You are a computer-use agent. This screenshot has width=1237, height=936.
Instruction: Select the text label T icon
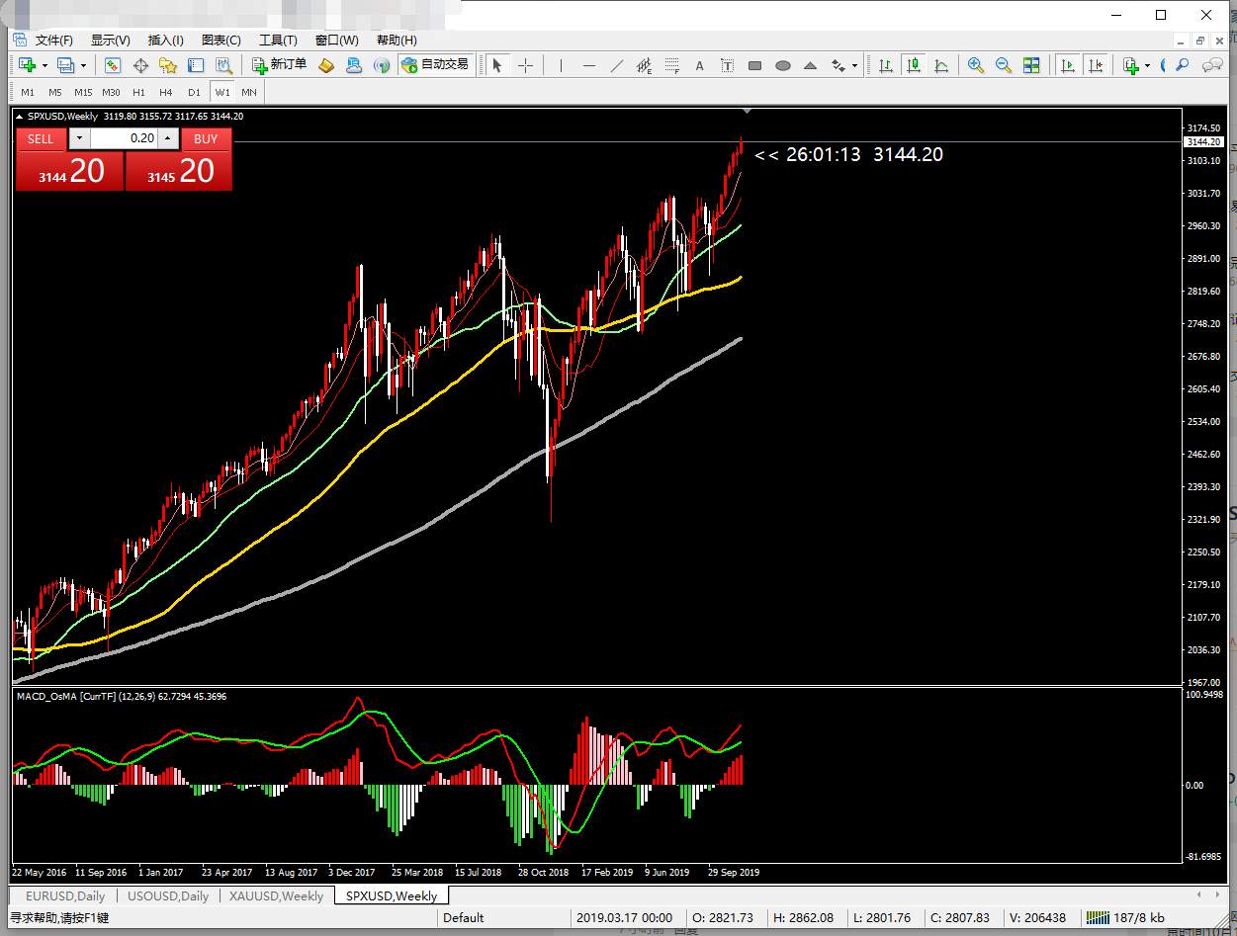click(x=728, y=65)
